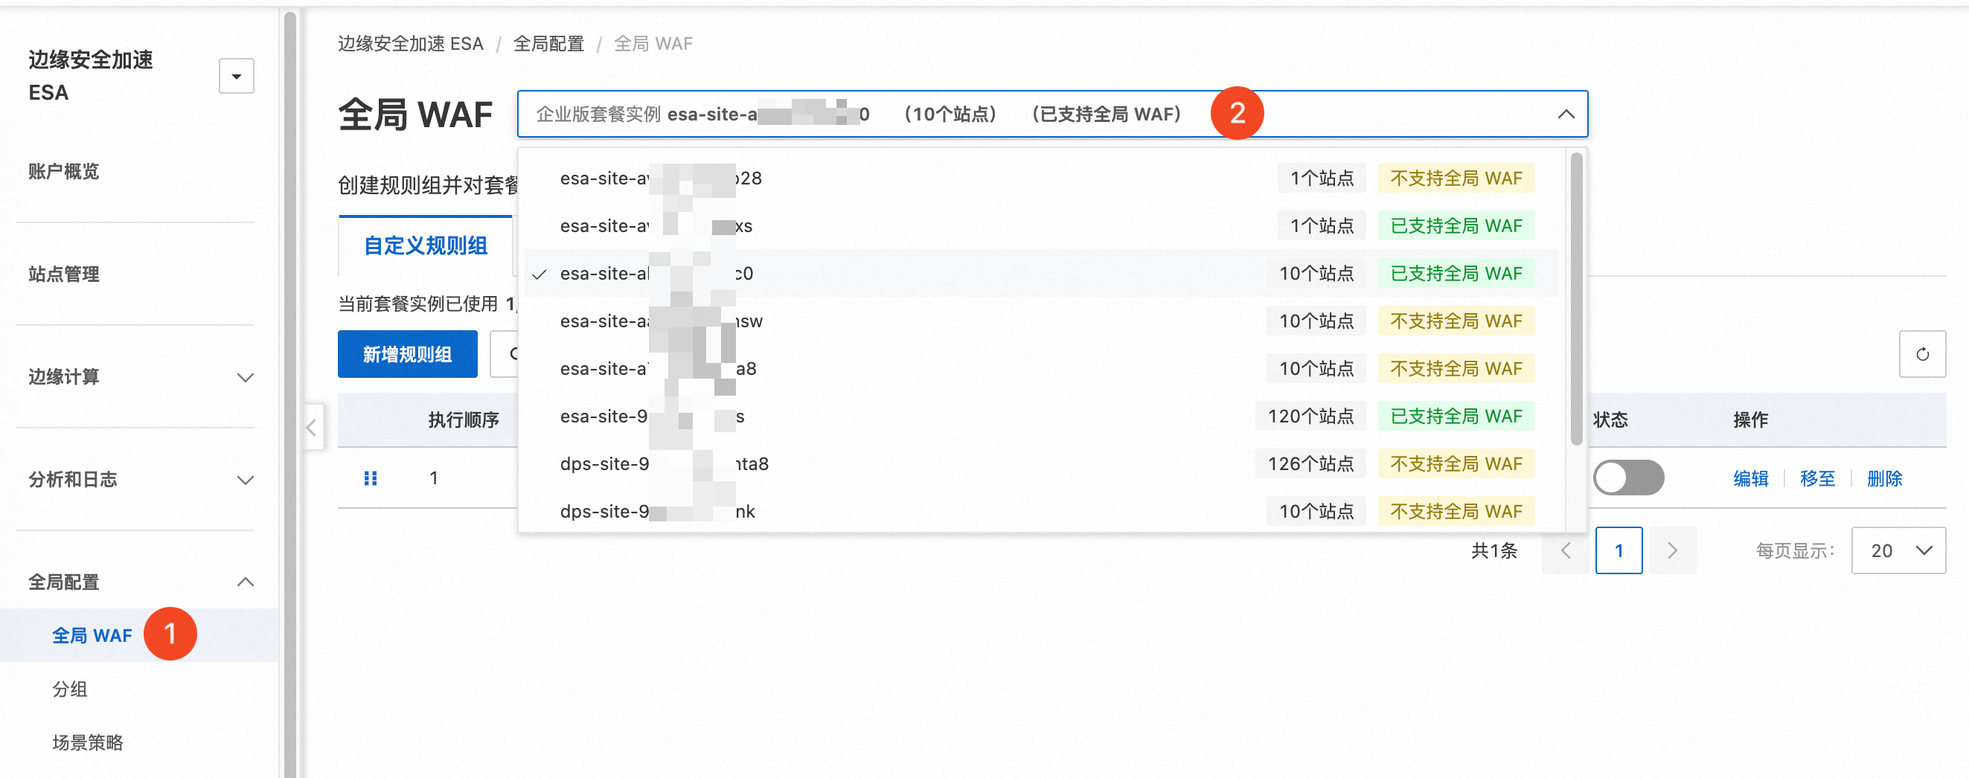Select the checked esa-site instance ending in c0

coord(1040,273)
